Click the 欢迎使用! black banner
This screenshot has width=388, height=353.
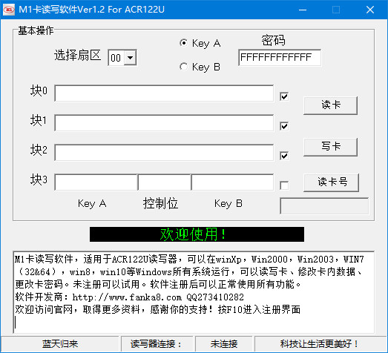tap(197, 234)
